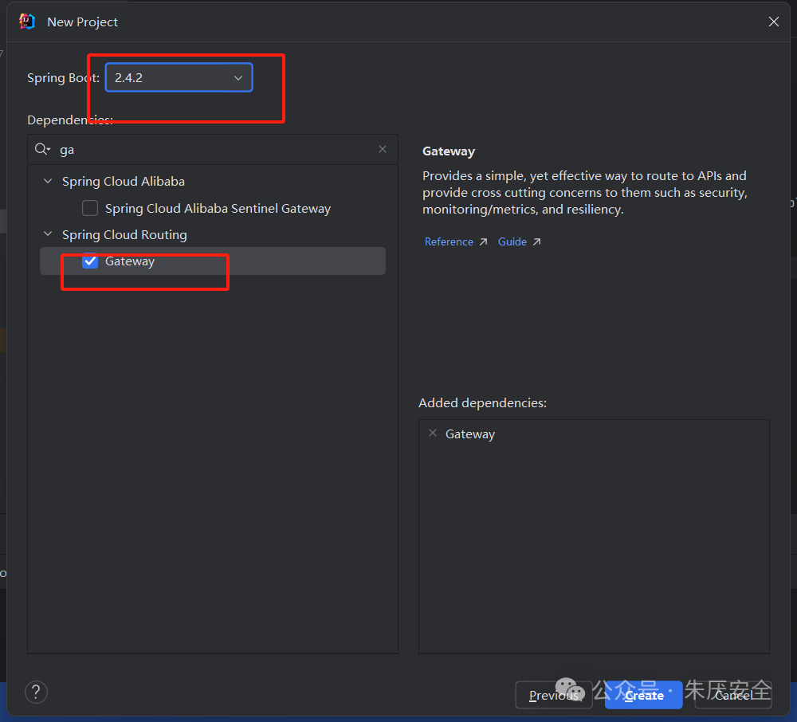Select the 'Spring Cloud Alibaba' group label
Viewport: 797px width, 722px height.
point(124,182)
